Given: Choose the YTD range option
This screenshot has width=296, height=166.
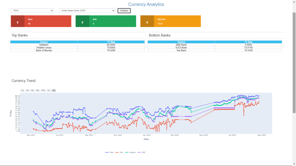Looking at the screenshot, I should click(x=42, y=90).
